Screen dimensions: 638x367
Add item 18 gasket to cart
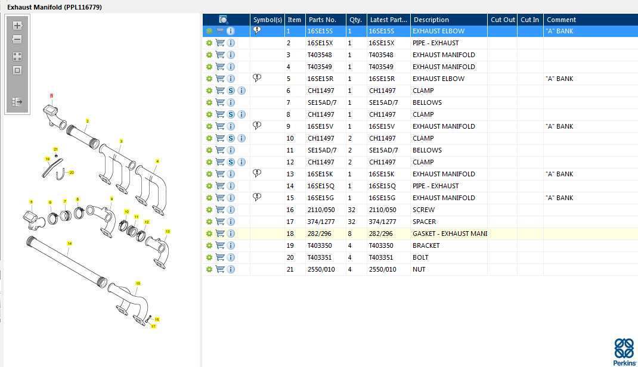pos(220,234)
